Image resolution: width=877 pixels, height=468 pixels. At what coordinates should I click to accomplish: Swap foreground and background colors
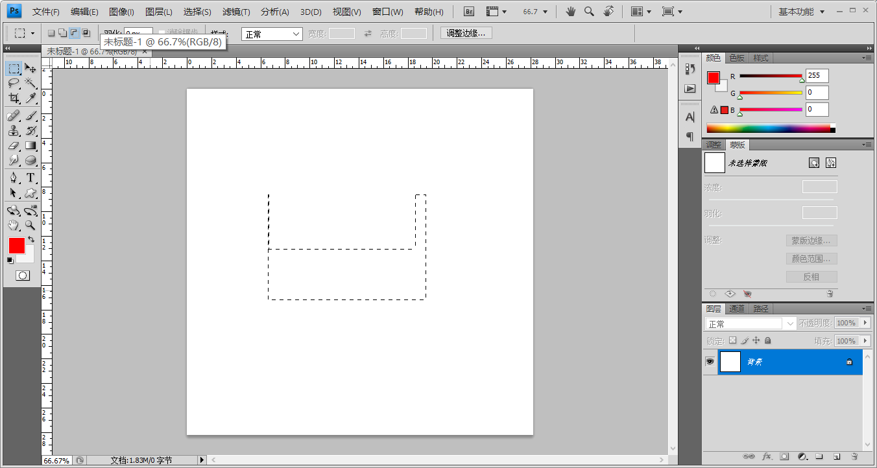[30, 240]
